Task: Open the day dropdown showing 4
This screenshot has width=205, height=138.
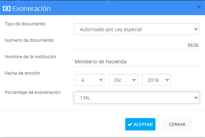Action: pos(90,80)
